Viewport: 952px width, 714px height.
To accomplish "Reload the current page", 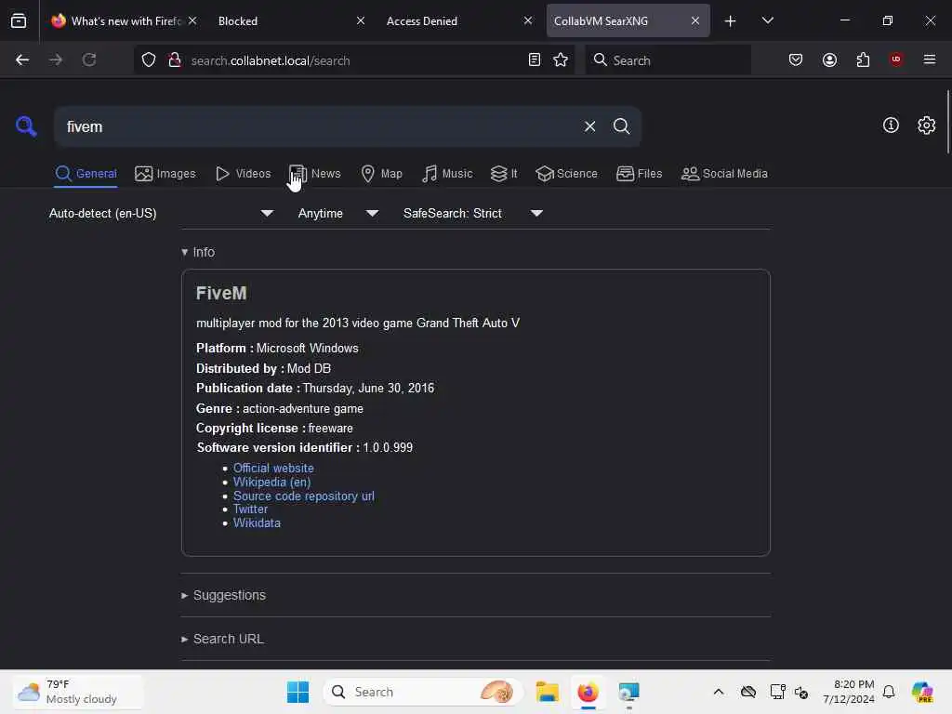I will [89, 60].
